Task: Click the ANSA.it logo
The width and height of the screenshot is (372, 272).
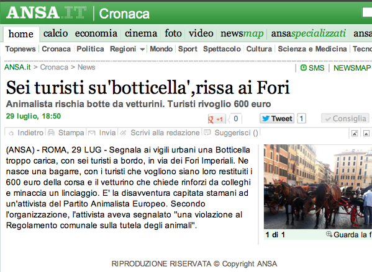Action: tap(47, 12)
